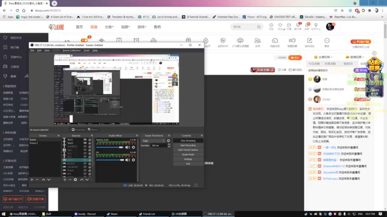387x217 pixels.
Task: Open OBS Tools menu
Action: click(87, 51)
